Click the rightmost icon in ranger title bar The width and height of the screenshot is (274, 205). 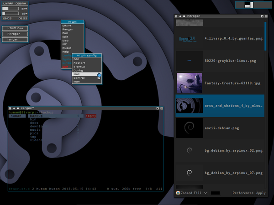tap(162, 108)
